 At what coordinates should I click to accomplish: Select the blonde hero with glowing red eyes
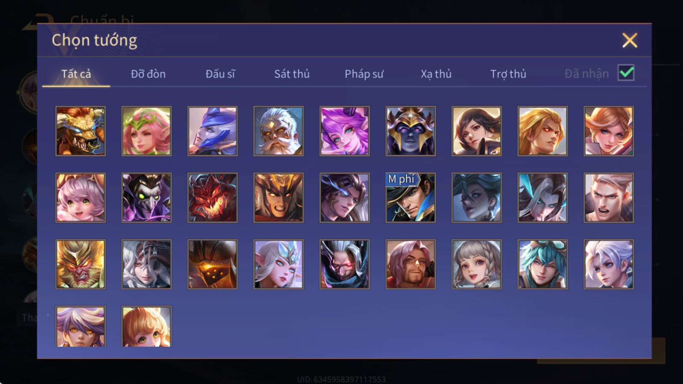pos(543,131)
